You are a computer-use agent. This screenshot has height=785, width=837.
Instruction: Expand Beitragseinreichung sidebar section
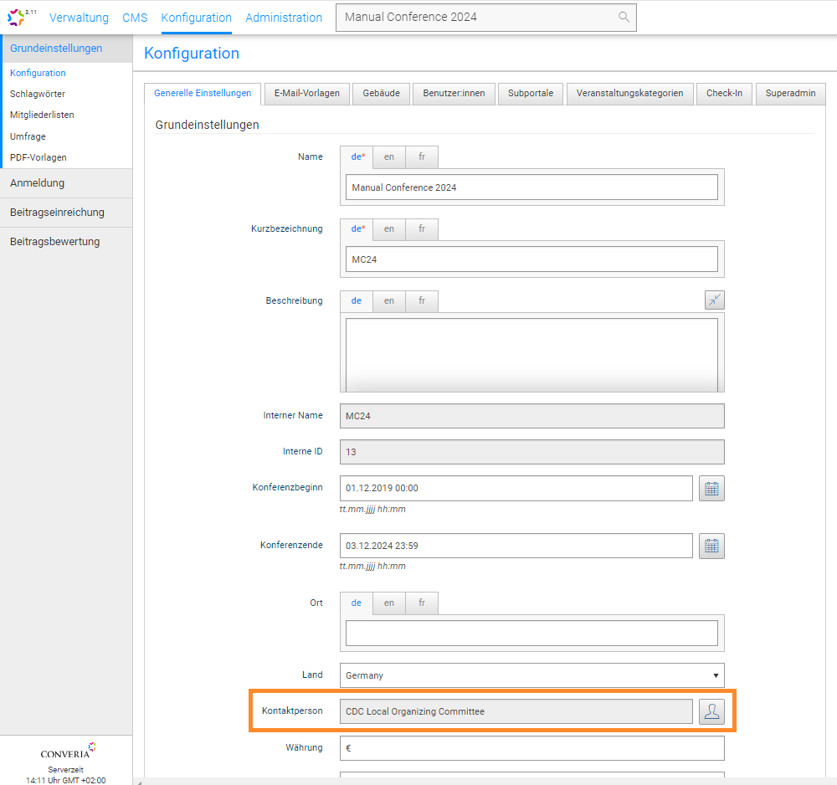66,213
